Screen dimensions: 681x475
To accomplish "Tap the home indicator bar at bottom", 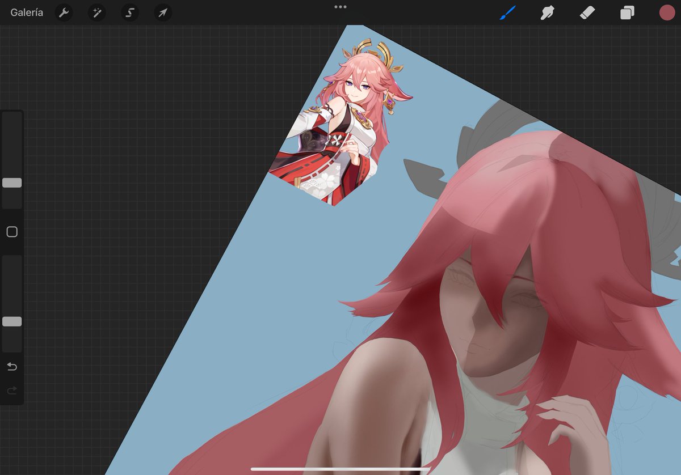I will [340, 469].
